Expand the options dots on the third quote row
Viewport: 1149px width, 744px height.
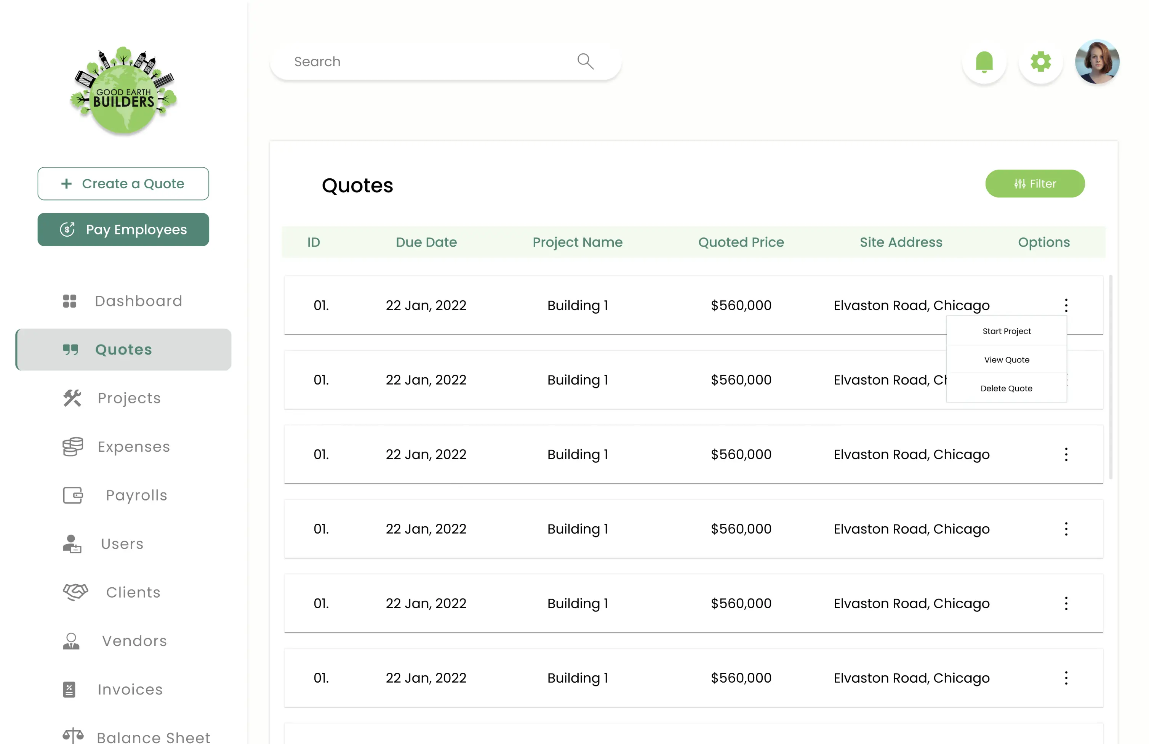[1066, 454]
